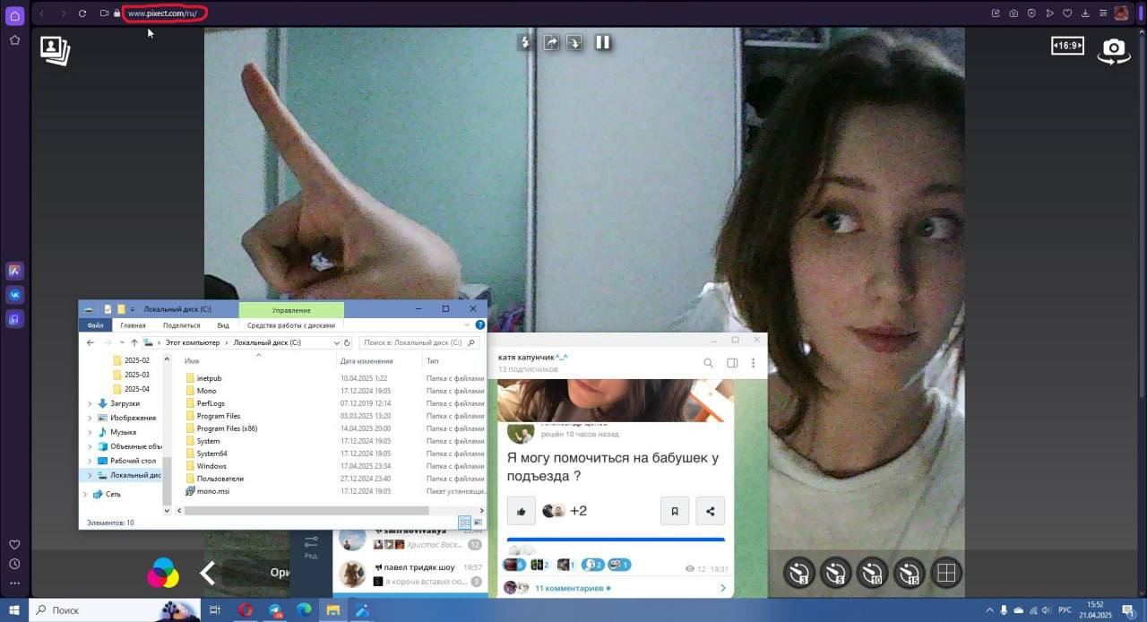Expand the Сеть tree node
The width and height of the screenshot is (1147, 622).
85,494
